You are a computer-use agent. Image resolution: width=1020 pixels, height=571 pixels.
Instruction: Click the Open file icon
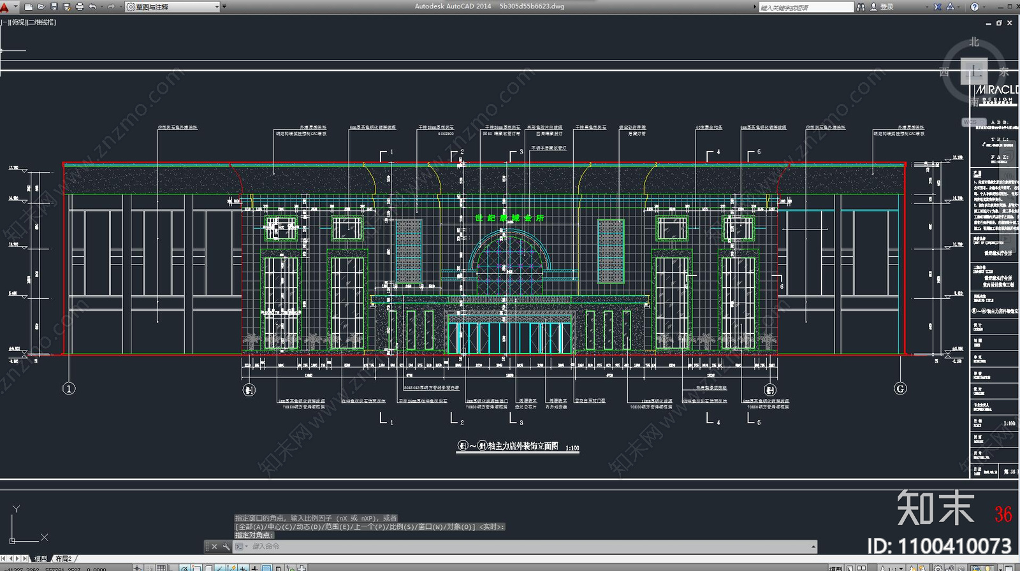pyautogui.click(x=41, y=6)
